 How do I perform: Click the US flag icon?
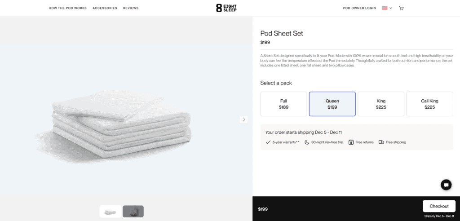pos(385,8)
